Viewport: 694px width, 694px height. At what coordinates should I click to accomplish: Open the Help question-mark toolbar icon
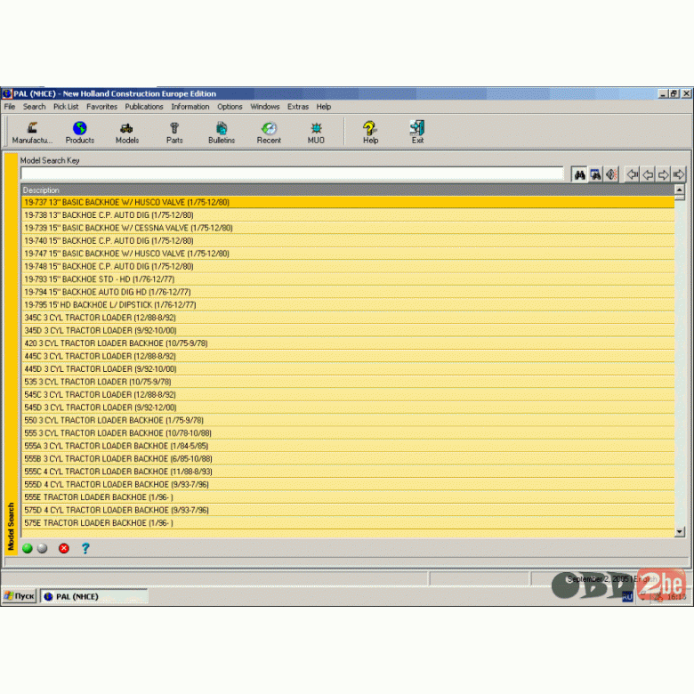pyautogui.click(x=370, y=133)
